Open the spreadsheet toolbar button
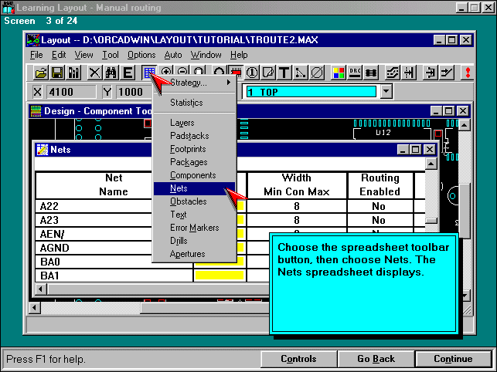 pos(149,73)
